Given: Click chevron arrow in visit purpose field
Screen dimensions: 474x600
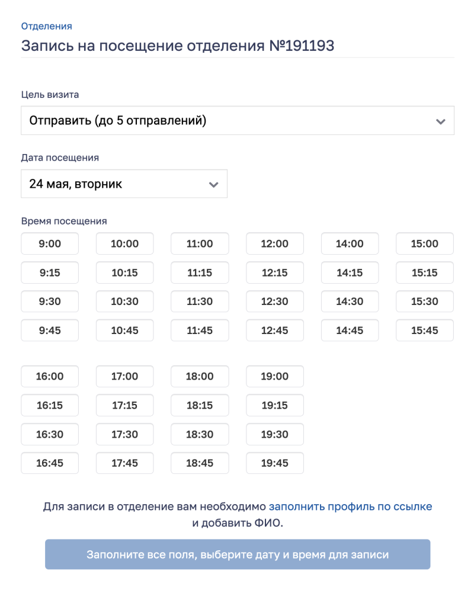Looking at the screenshot, I should coord(441,121).
